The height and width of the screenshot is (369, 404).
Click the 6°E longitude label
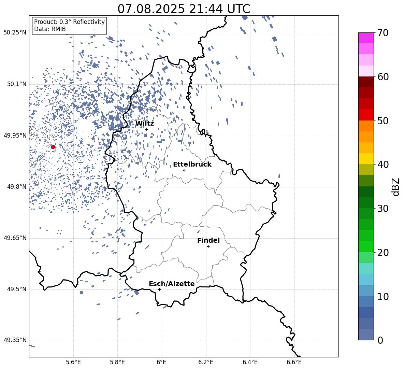[x=161, y=362]
